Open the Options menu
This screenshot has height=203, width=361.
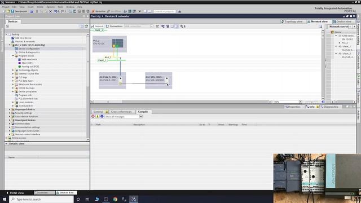click(x=50, y=7)
